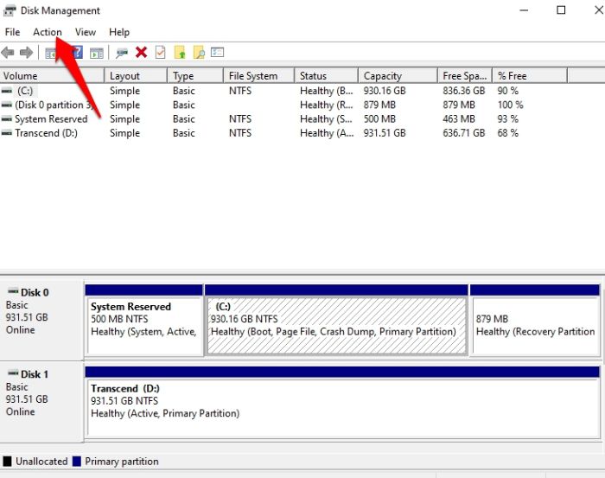This screenshot has height=478, width=605.
Task: Select the 879 MB Recovery Partition block
Action: (x=535, y=320)
